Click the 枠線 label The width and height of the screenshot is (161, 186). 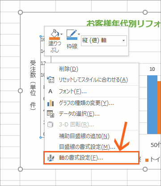[72, 46]
